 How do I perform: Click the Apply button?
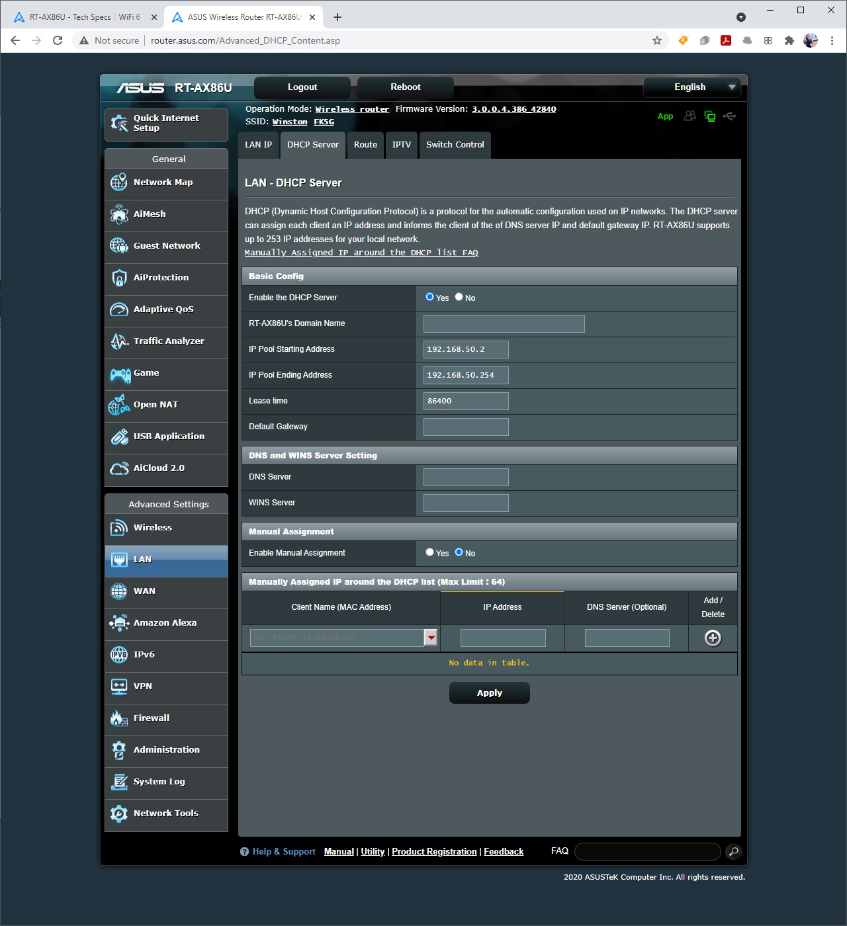pyautogui.click(x=489, y=693)
